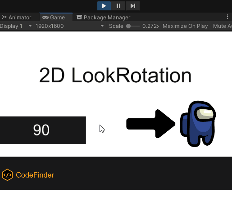Click the CodeFinder hexagon logo icon

pos(7,175)
